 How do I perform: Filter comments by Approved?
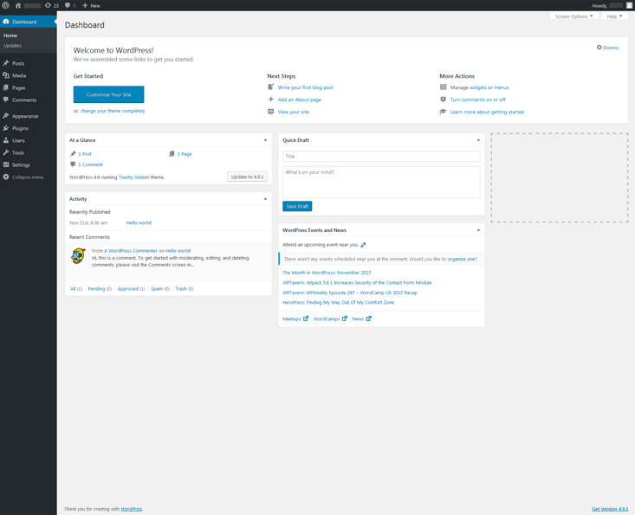click(x=128, y=289)
